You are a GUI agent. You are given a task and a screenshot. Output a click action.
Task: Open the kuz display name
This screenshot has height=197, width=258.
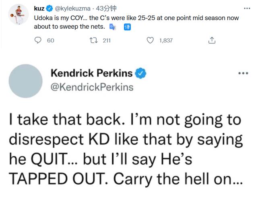point(39,8)
